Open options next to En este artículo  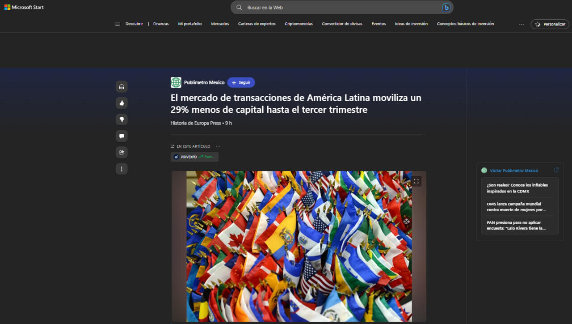[x=218, y=146]
